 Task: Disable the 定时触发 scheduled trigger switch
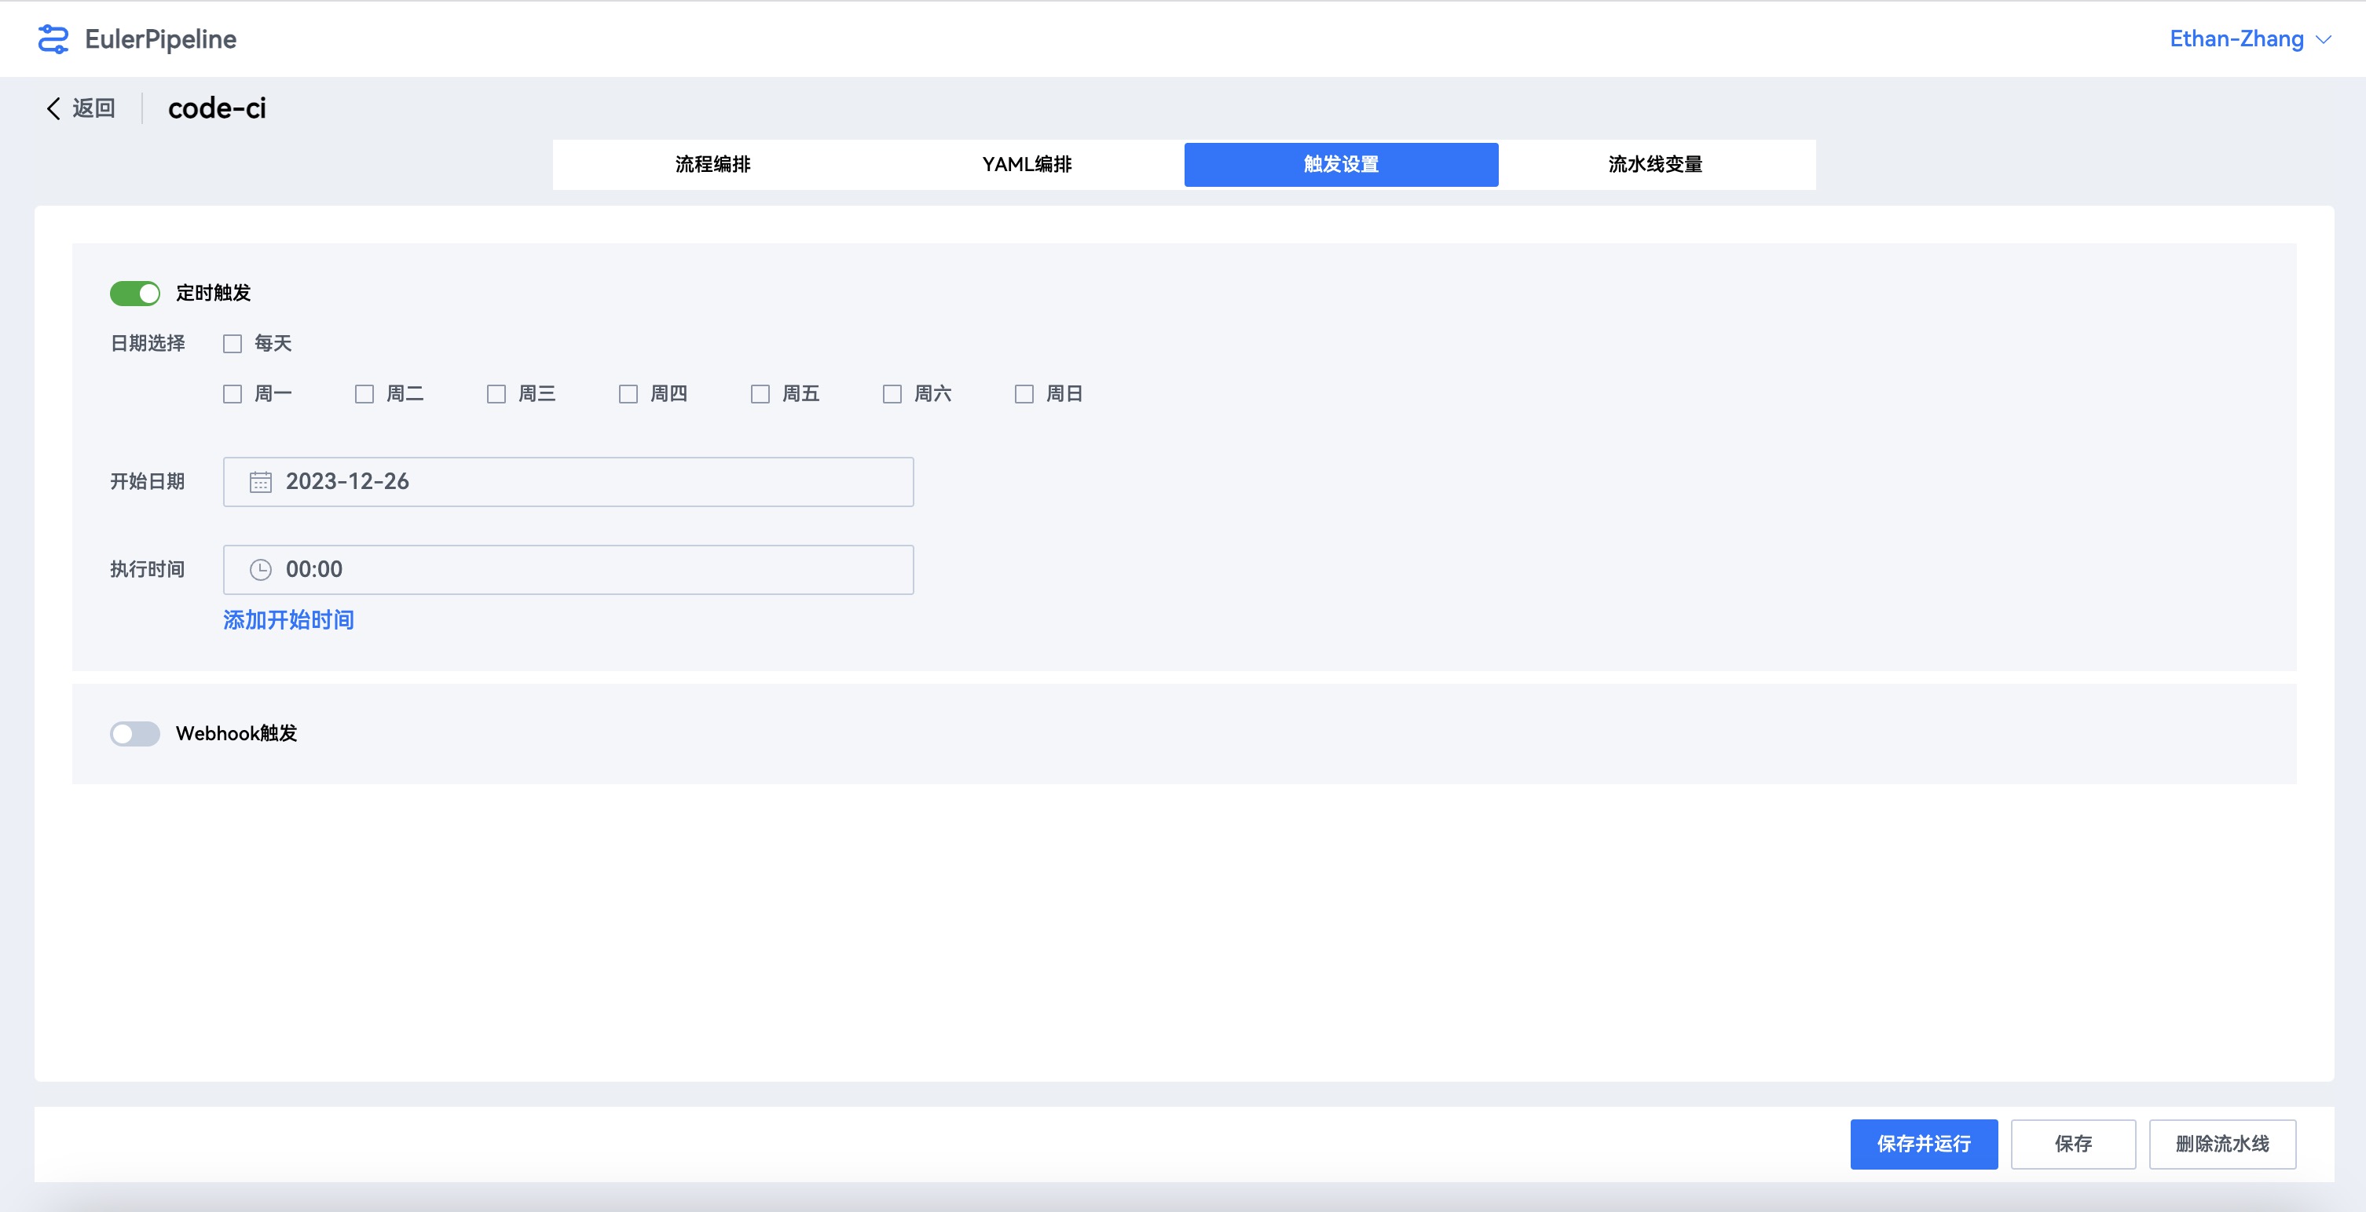[135, 294]
